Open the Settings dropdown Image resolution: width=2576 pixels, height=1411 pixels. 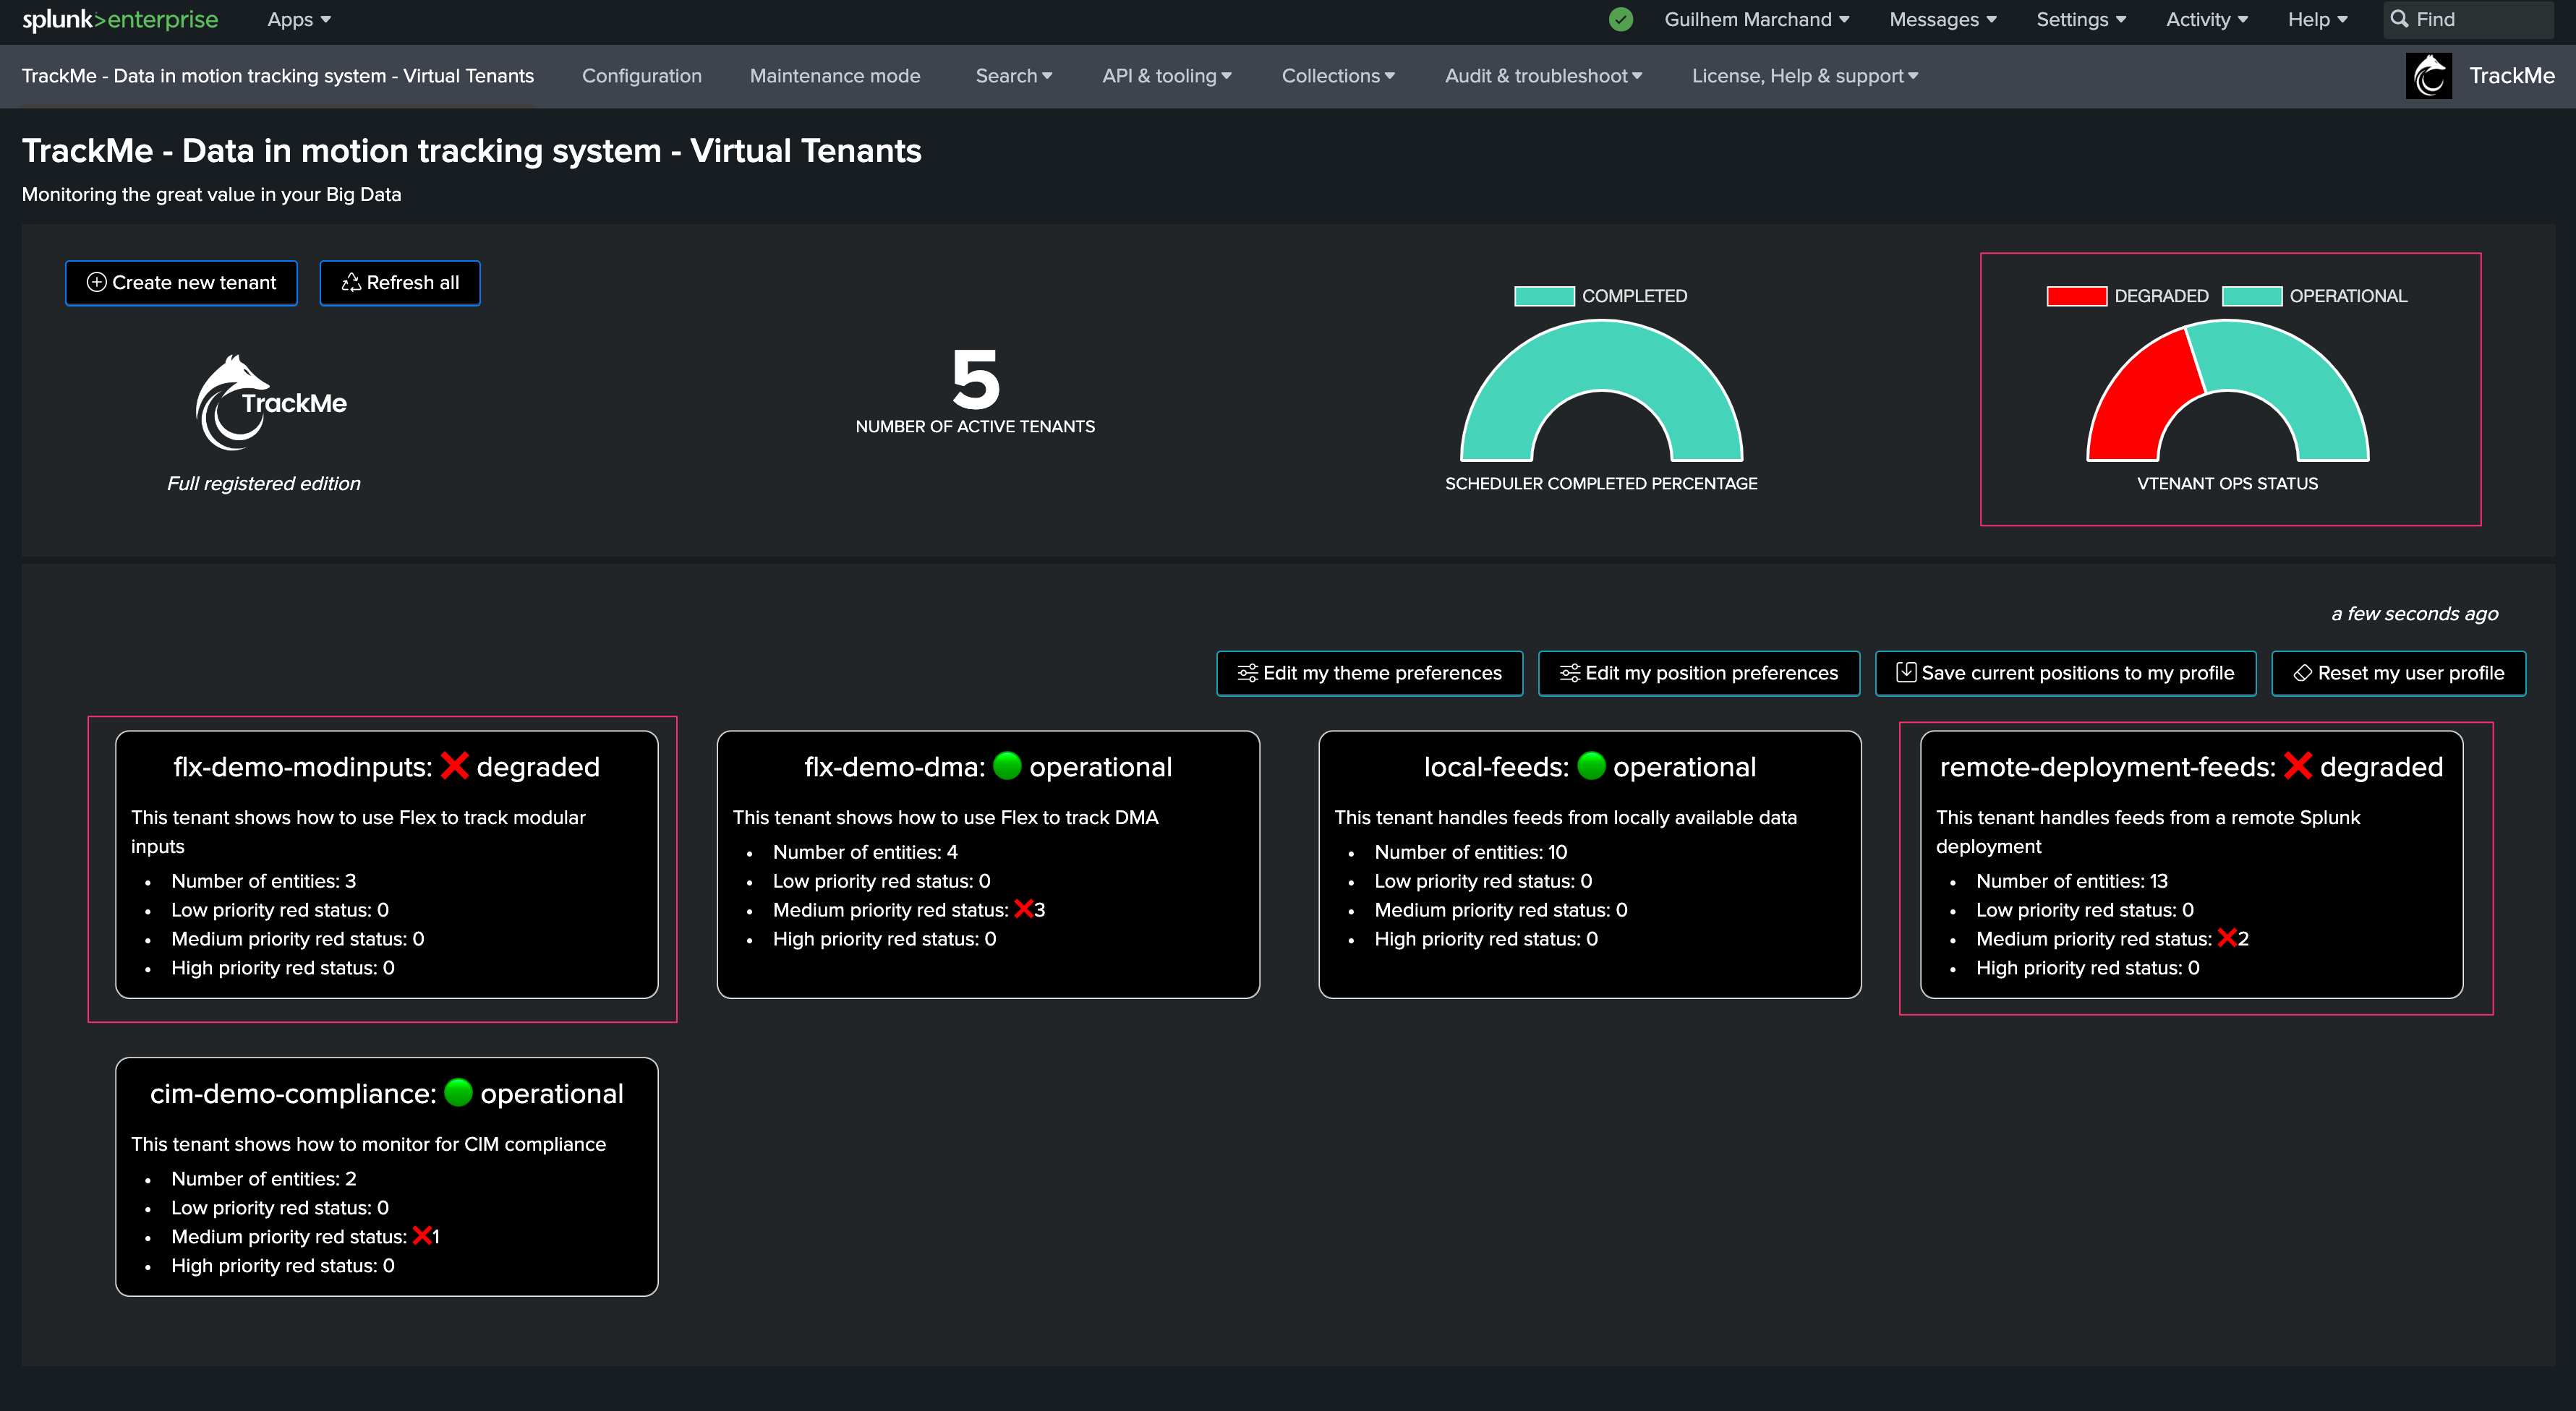(x=2081, y=19)
